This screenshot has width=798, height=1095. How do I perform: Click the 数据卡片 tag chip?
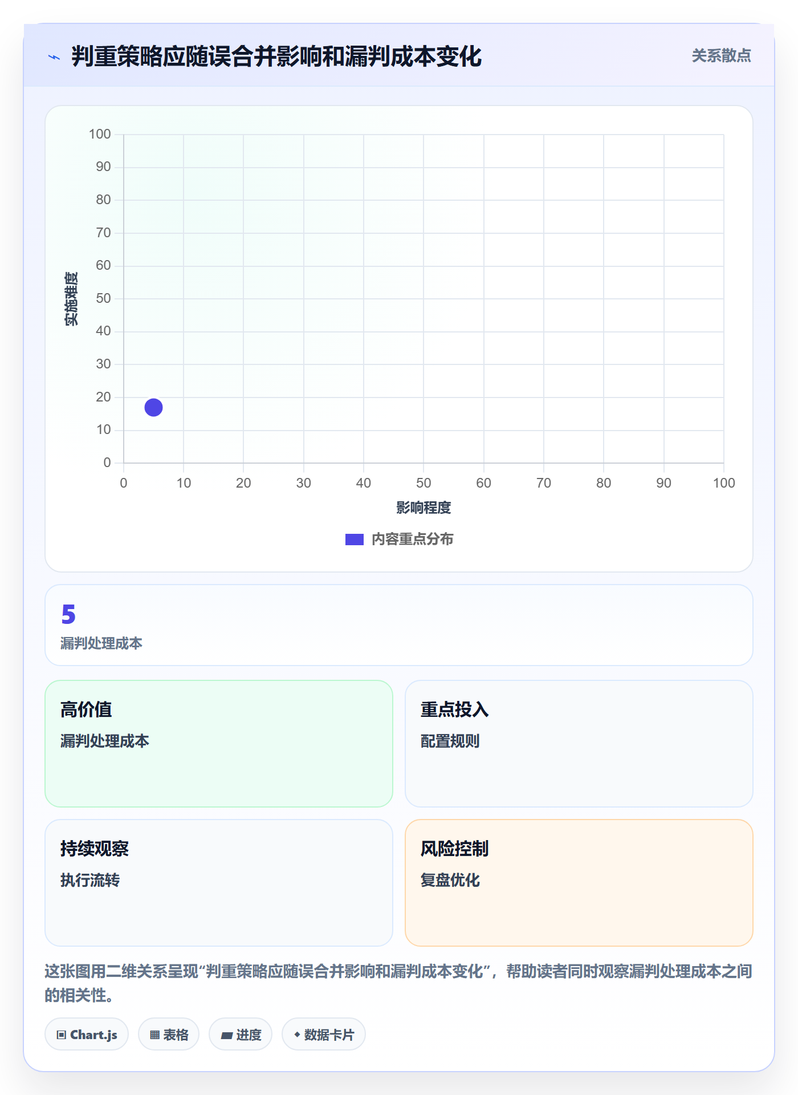[x=324, y=1034]
